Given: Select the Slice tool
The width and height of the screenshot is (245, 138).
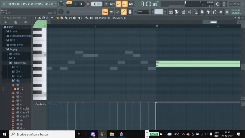Looking at the screenshot, I should tap(79, 18).
